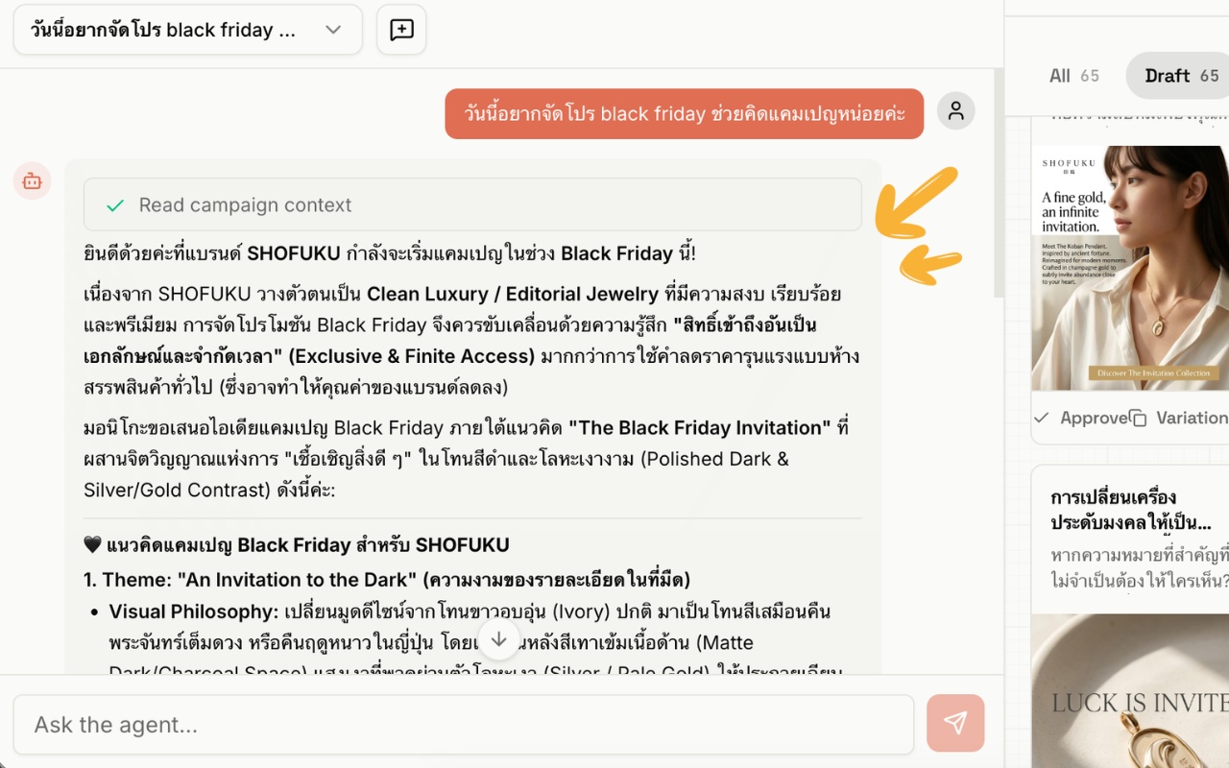The image size is (1229, 768).
Task: Click the Variation copy icon
Action: click(1139, 419)
